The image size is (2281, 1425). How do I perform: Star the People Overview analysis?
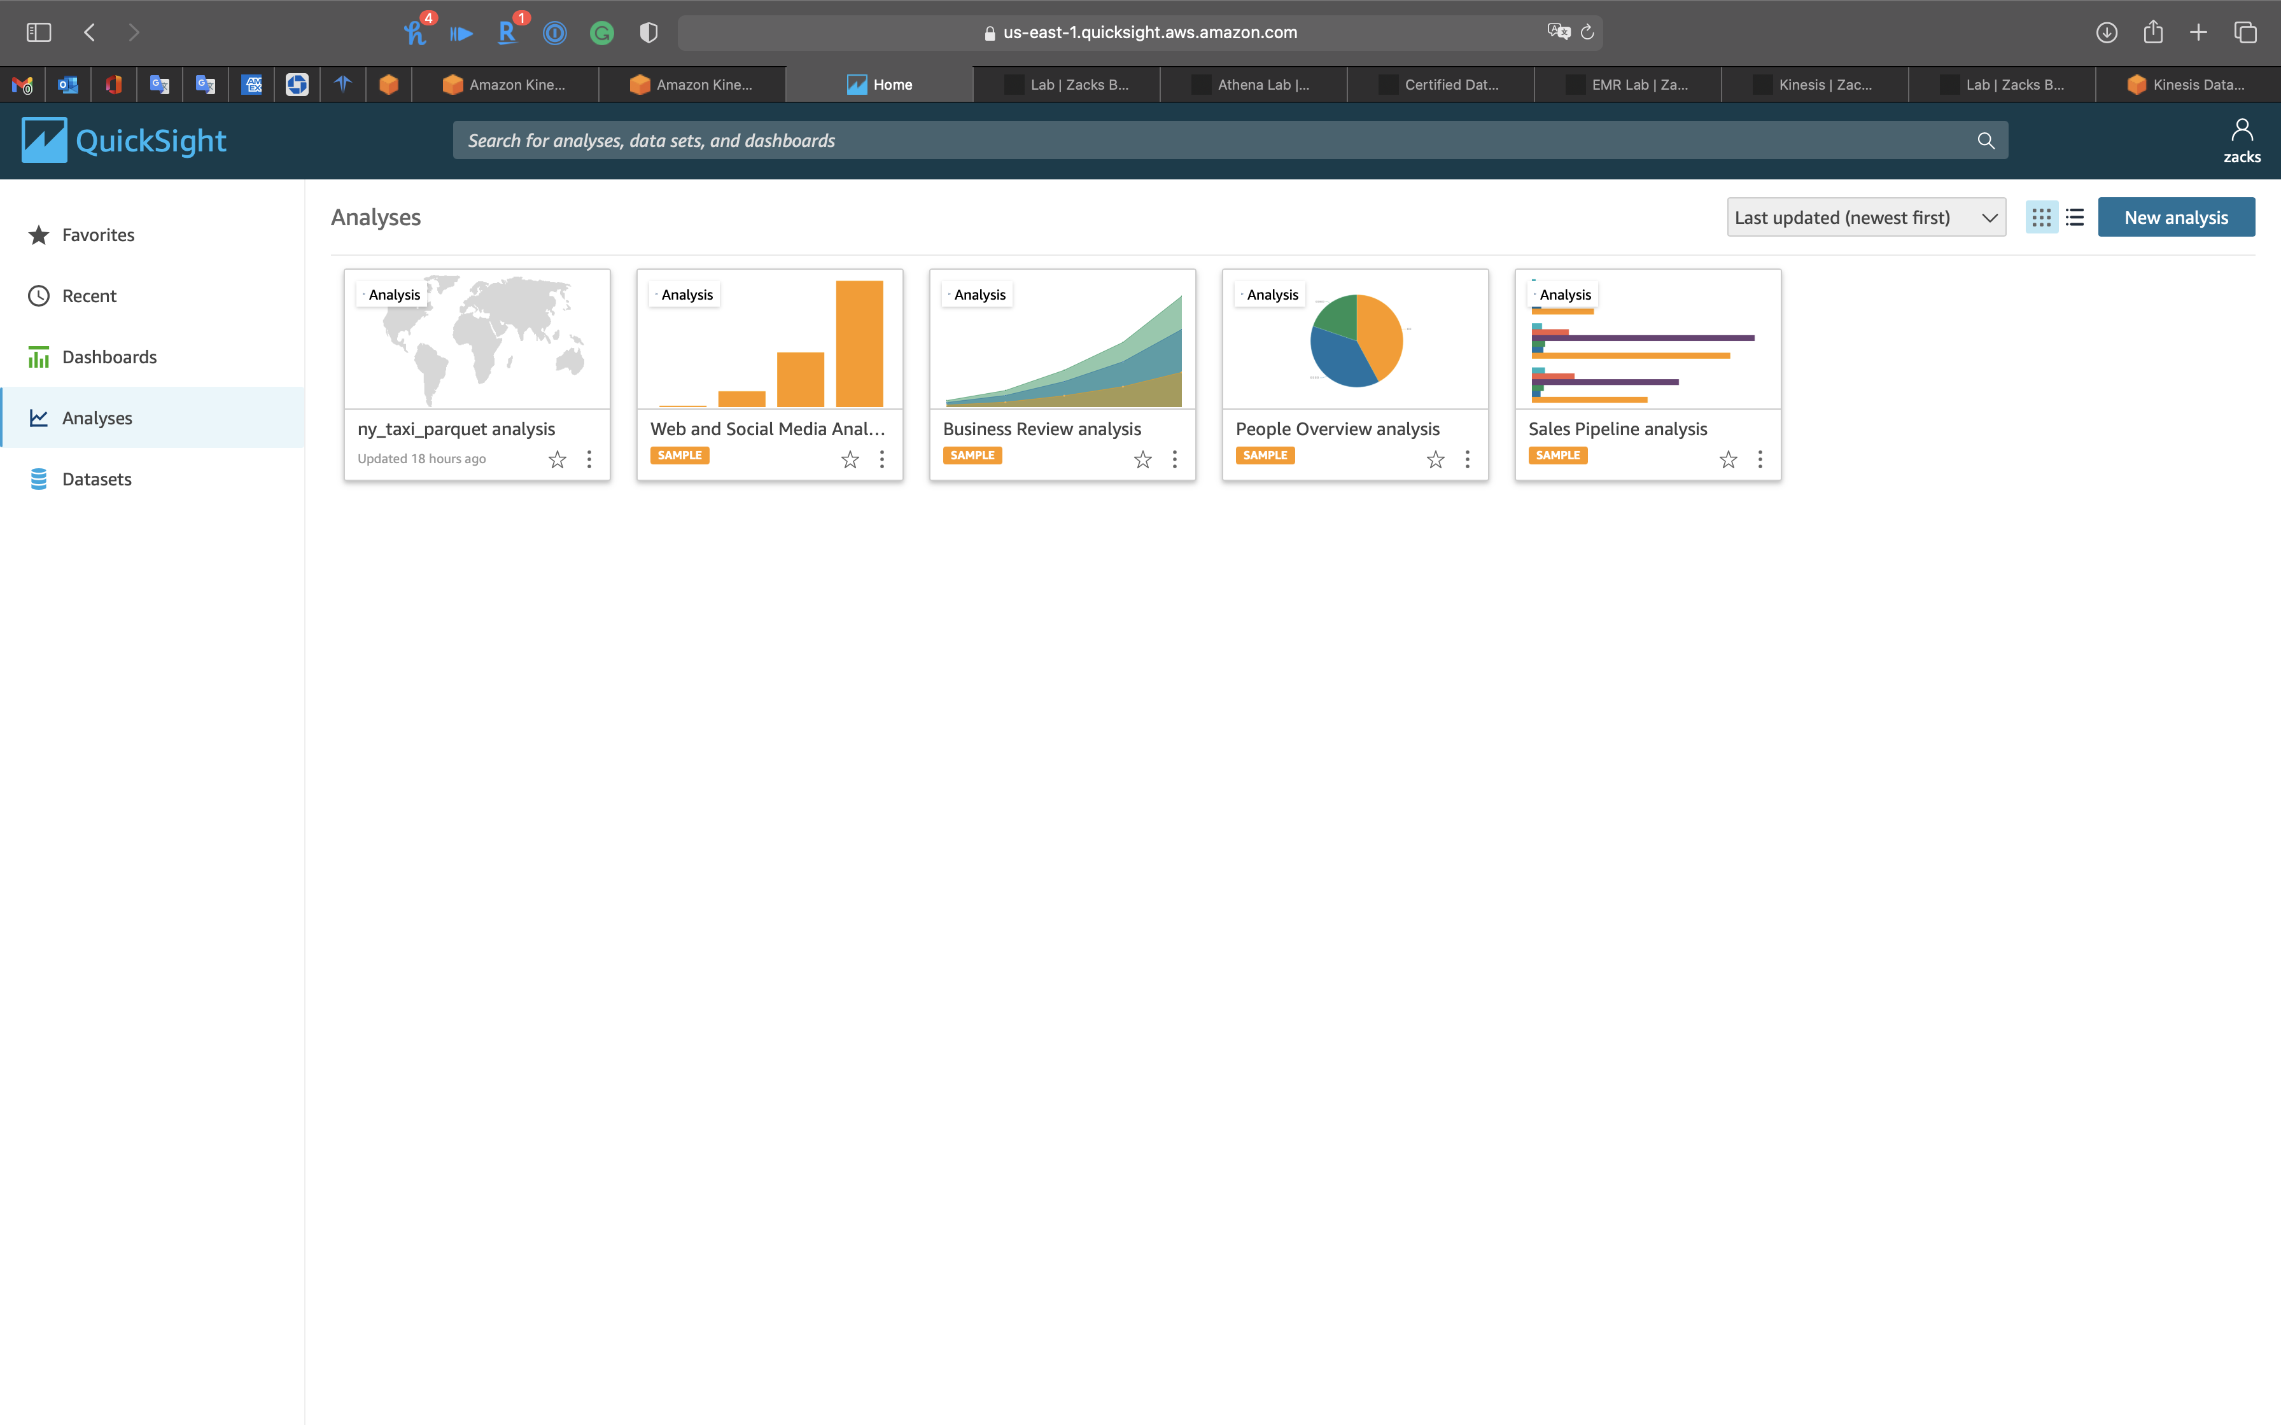(x=1435, y=459)
